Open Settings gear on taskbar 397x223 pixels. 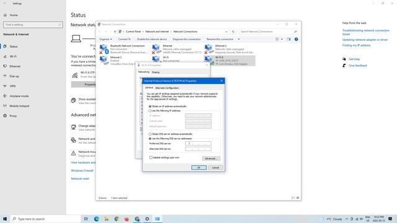coord(147,219)
